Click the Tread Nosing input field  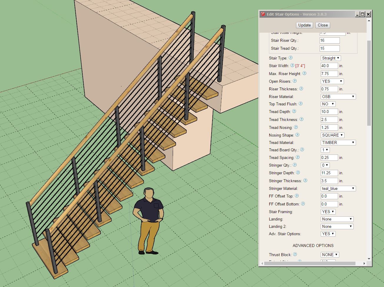[329, 127]
